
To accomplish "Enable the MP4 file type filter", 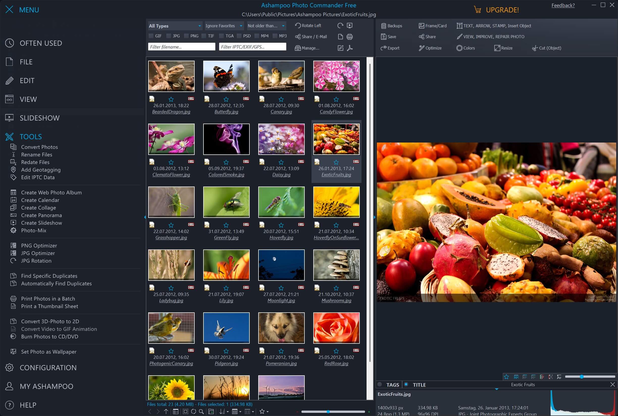I will pos(256,36).
